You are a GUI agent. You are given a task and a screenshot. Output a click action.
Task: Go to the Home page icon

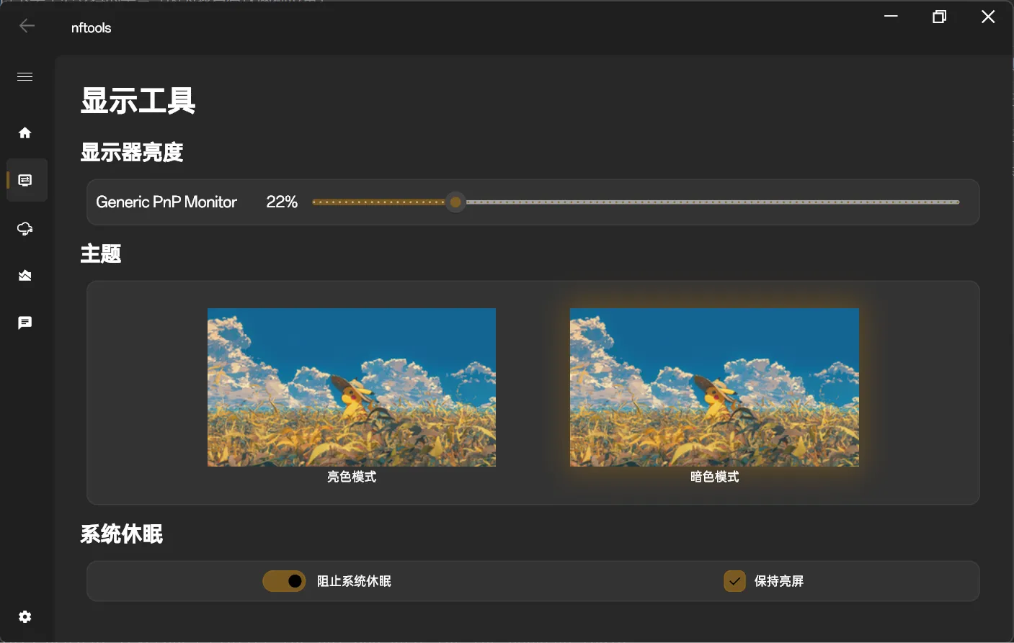(25, 132)
